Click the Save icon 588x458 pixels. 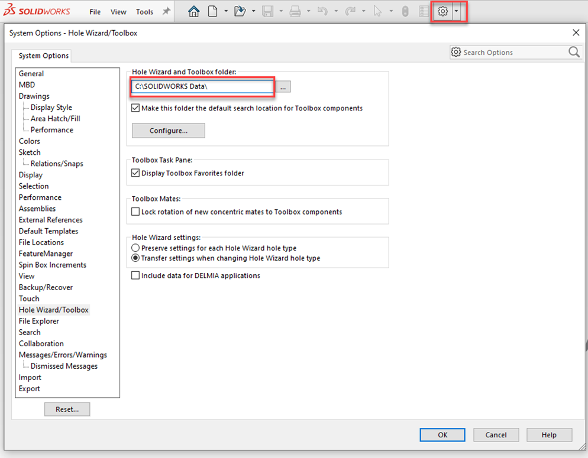(267, 11)
